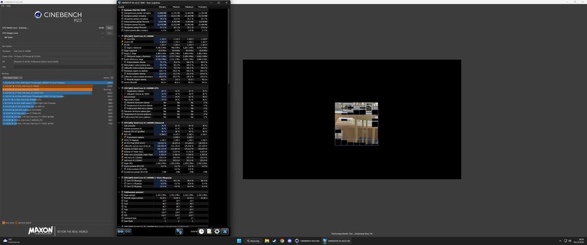
Task: Collapse the System sensor group in HWiNFO
Action: (119, 10)
